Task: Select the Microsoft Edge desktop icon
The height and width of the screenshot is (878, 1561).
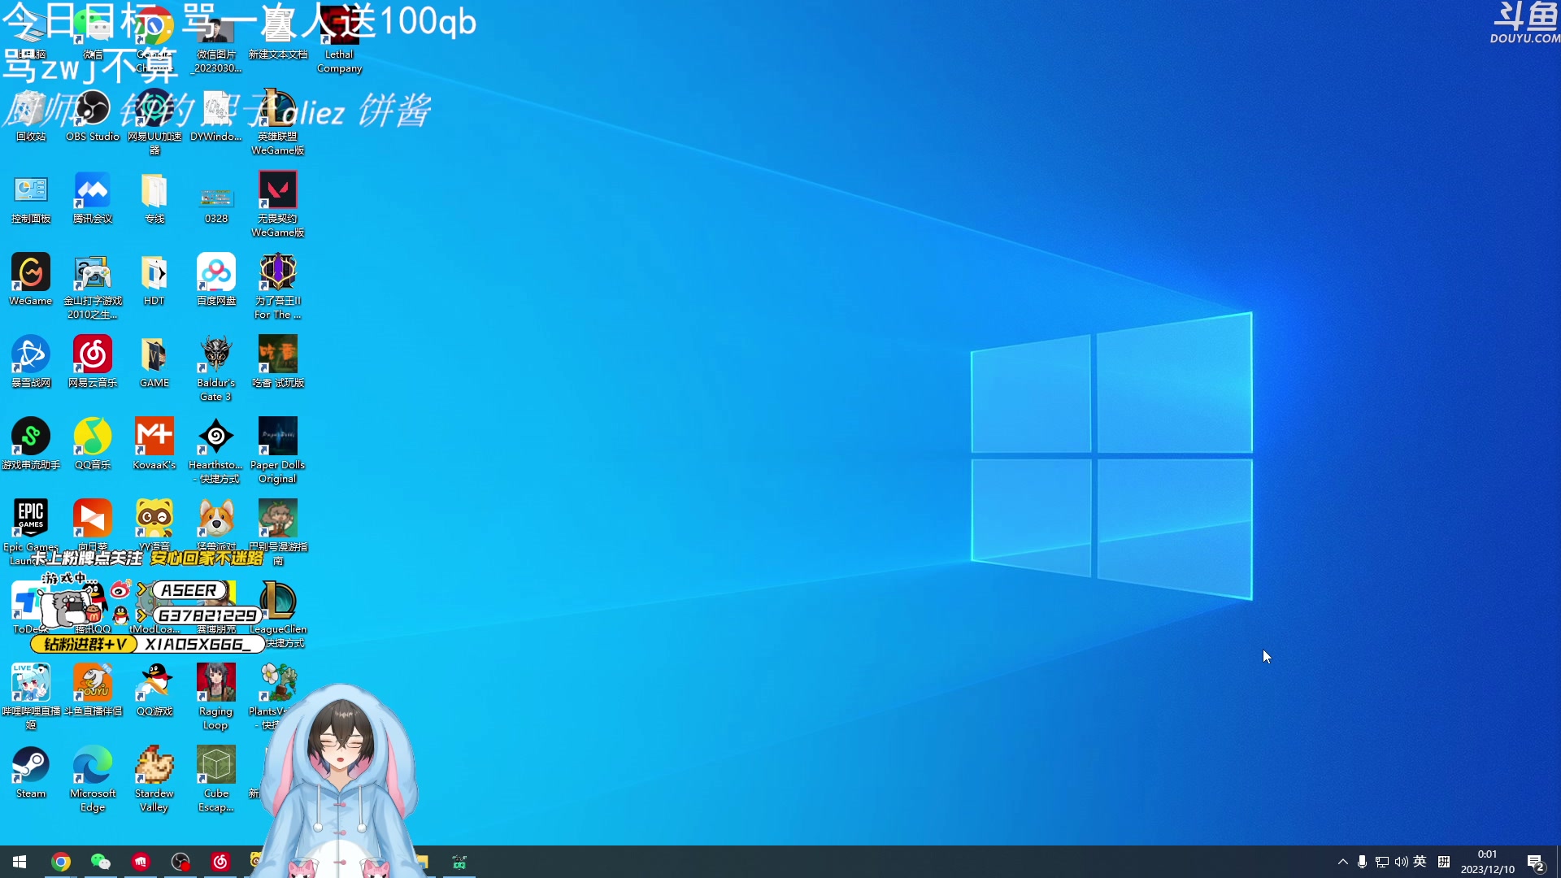Action: click(x=93, y=779)
